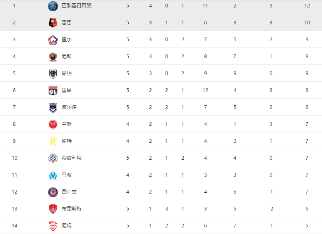
Task: Click the Rennes club logo
Action: coord(53,23)
